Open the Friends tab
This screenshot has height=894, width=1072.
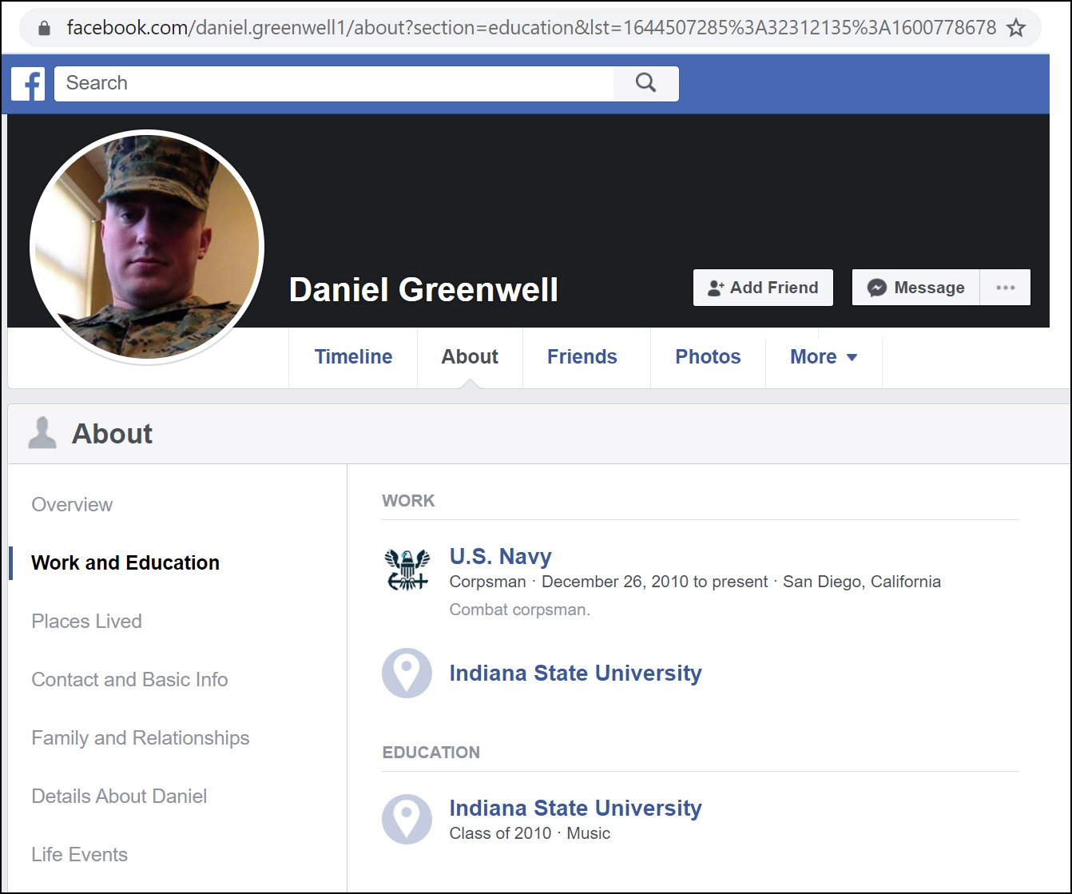point(582,357)
